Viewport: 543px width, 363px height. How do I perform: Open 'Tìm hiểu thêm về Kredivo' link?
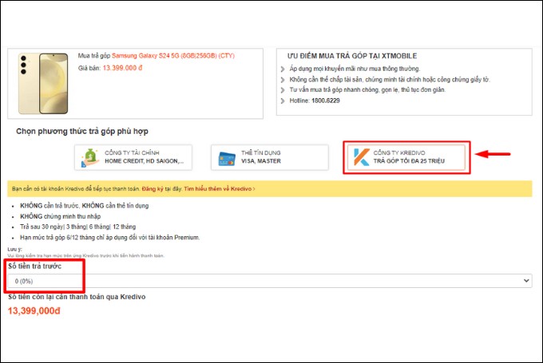tap(220, 188)
